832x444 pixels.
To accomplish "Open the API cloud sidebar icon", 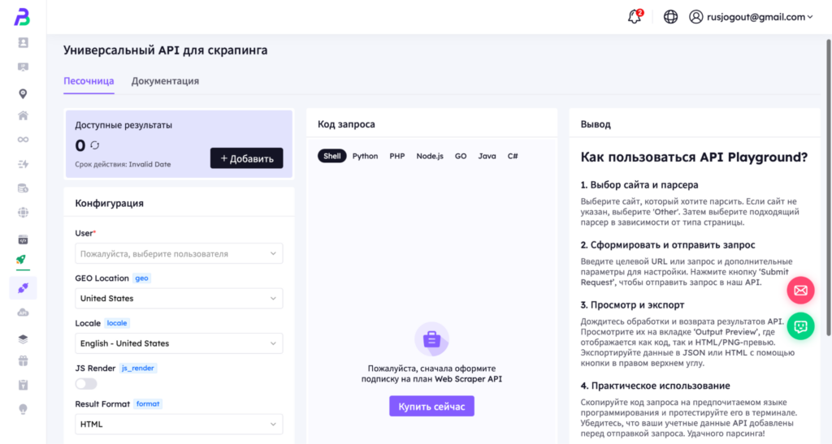I will (23, 313).
